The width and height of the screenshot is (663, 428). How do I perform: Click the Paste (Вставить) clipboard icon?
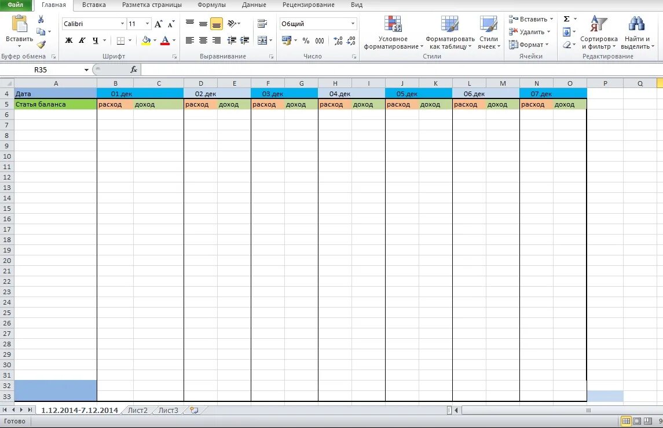click(x=20, y=24)
